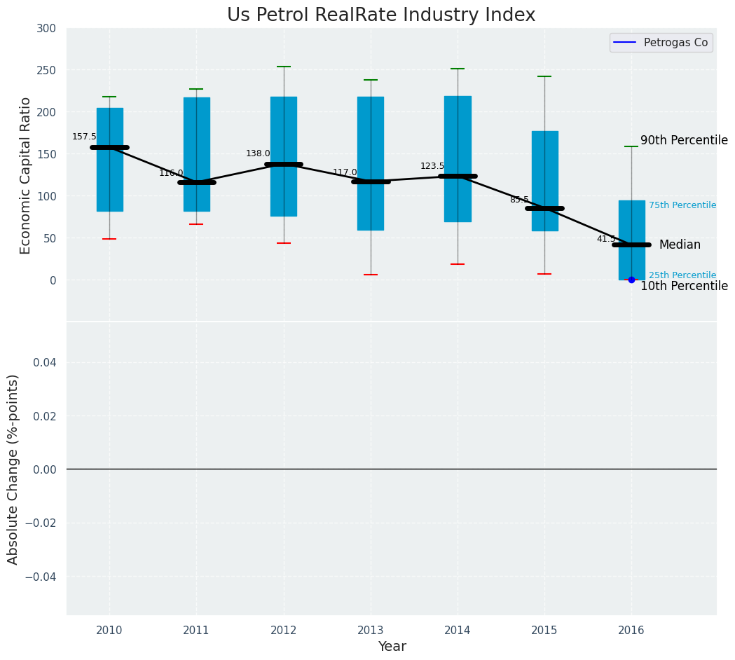
Task: Click the green 90th percentile cap for 2012
Action: click(284, 67)
